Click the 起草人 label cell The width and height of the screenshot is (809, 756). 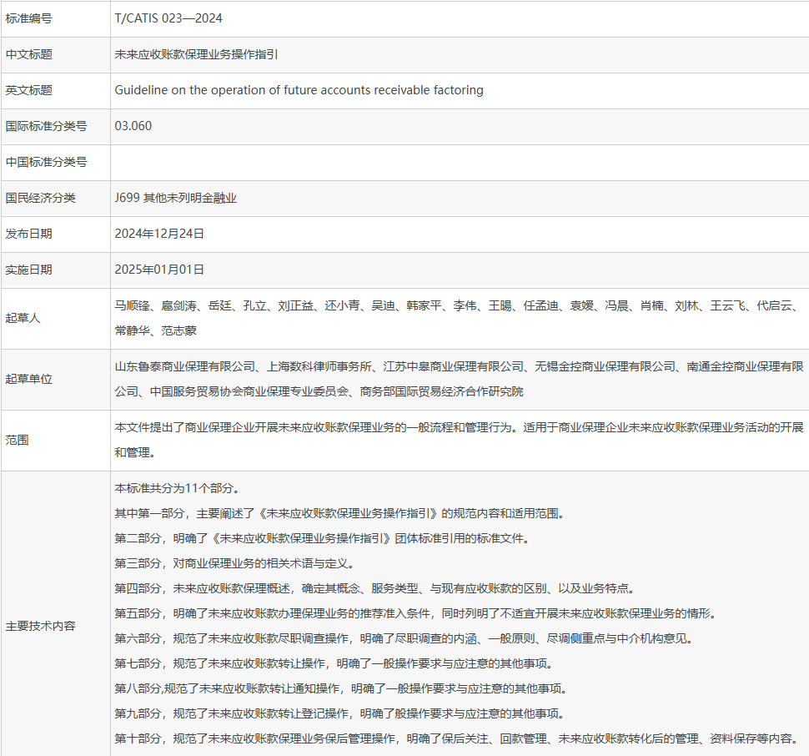tap(23, 318)
